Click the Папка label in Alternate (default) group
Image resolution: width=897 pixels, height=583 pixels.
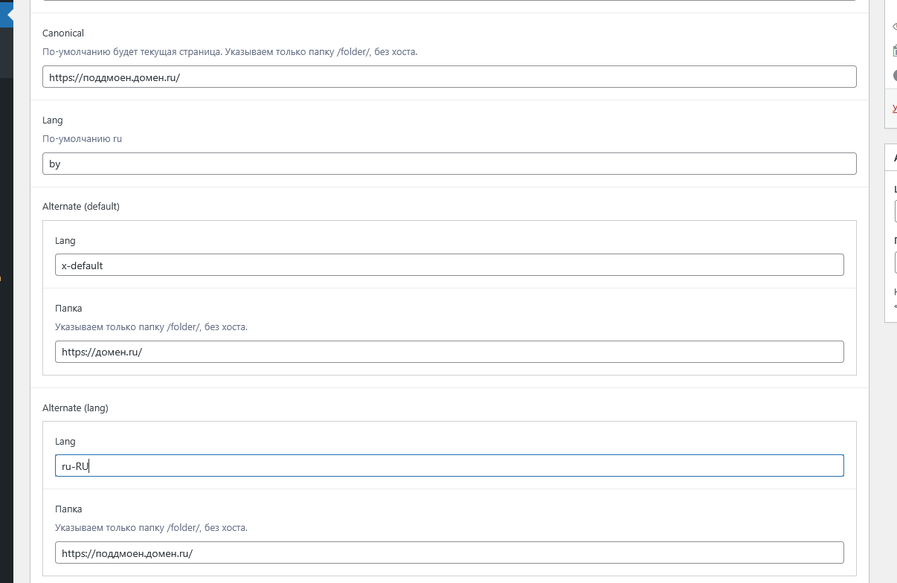68,308
